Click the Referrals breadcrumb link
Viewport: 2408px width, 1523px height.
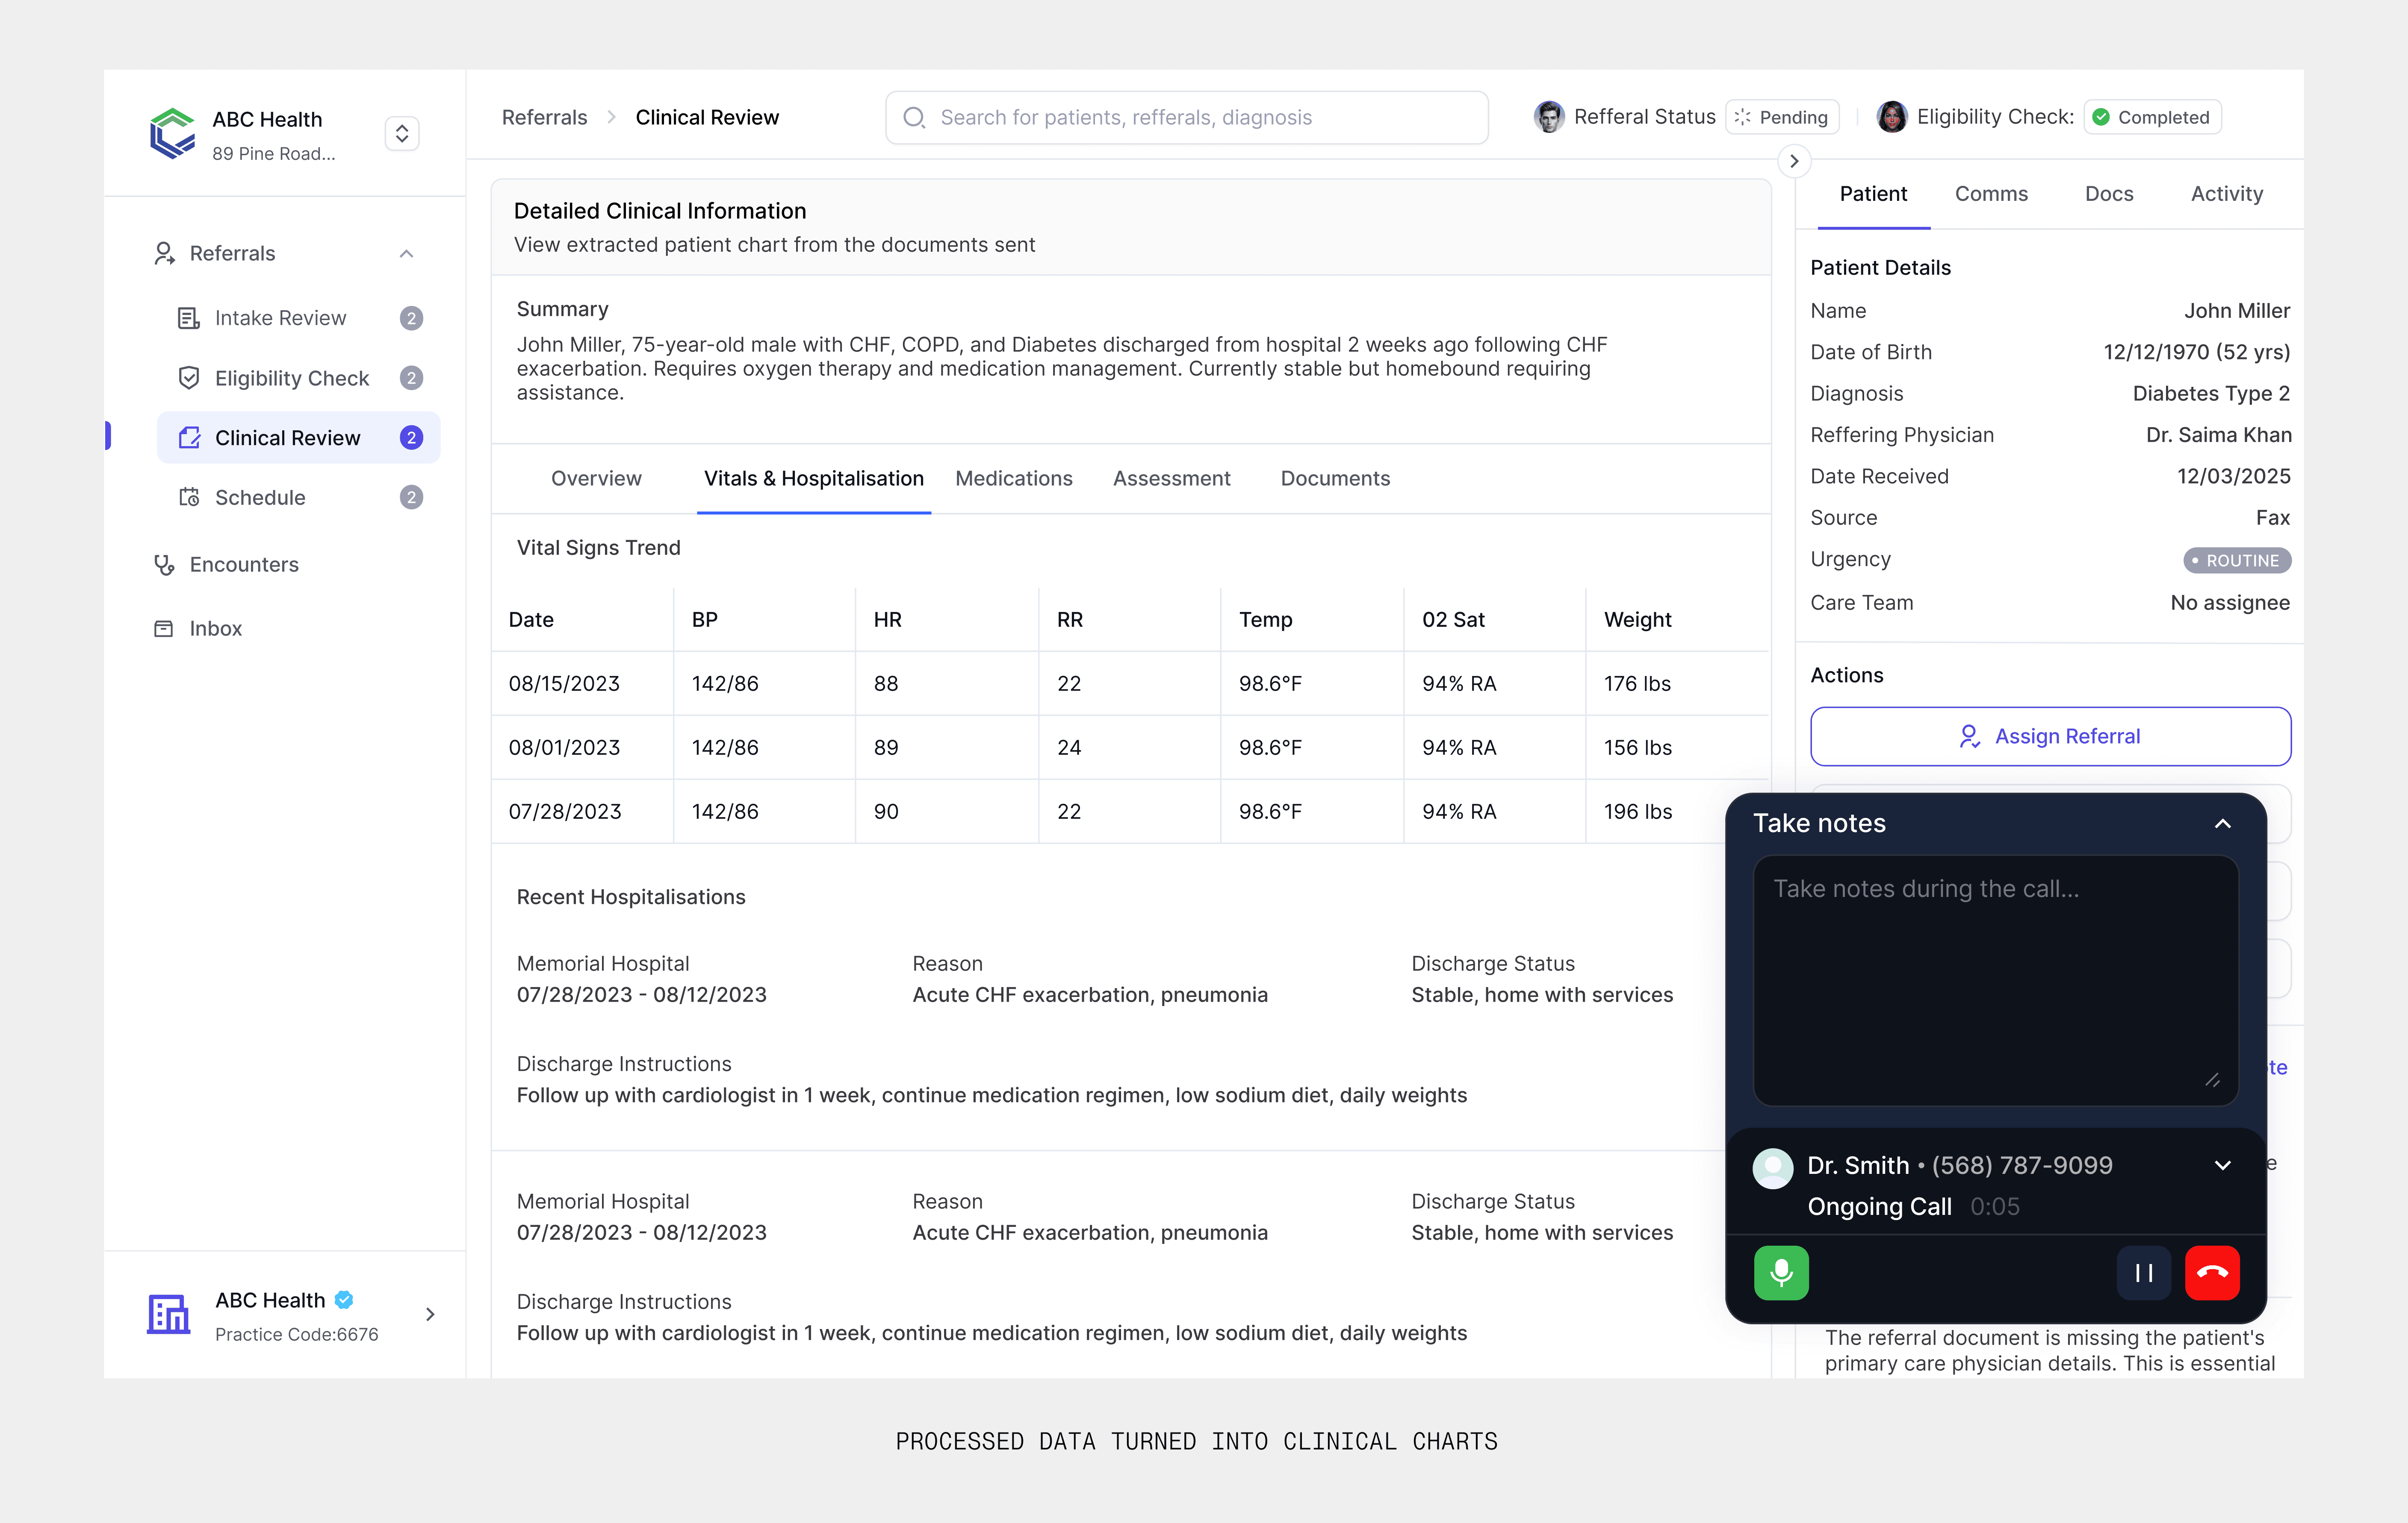[x=544, y=118]
